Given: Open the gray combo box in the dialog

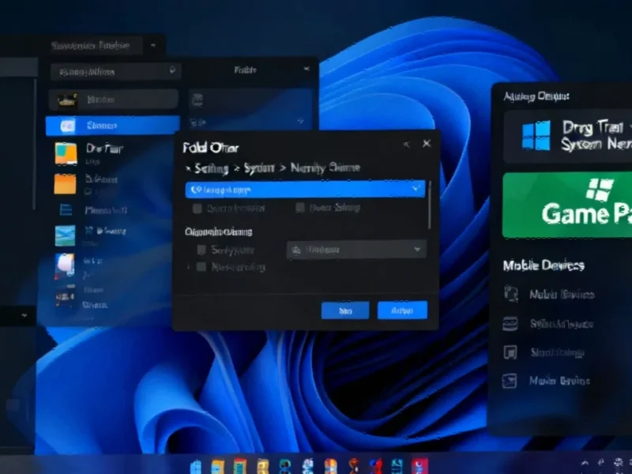Looking at the screenshot, I should (x=355, y=250).
